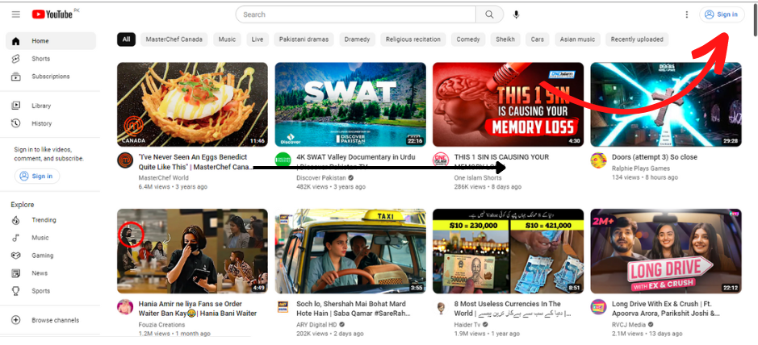This screenshot has height=345, width=758.
Task: Select the Live filter chip
Action: point(258,39)
